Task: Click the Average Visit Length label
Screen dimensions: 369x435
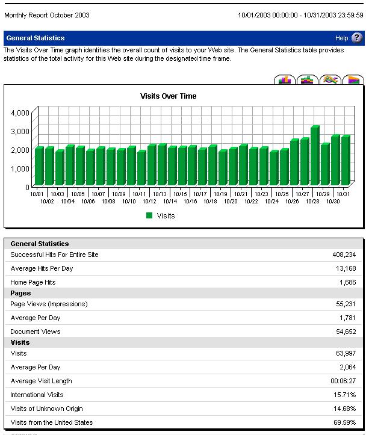Action: coord(41,381)
